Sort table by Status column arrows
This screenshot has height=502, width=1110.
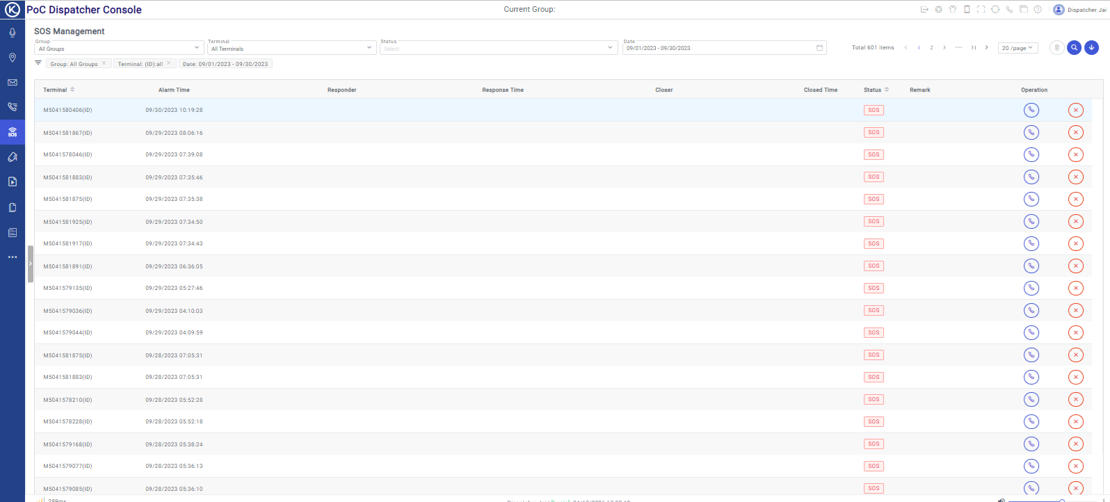tap(887, 90)
